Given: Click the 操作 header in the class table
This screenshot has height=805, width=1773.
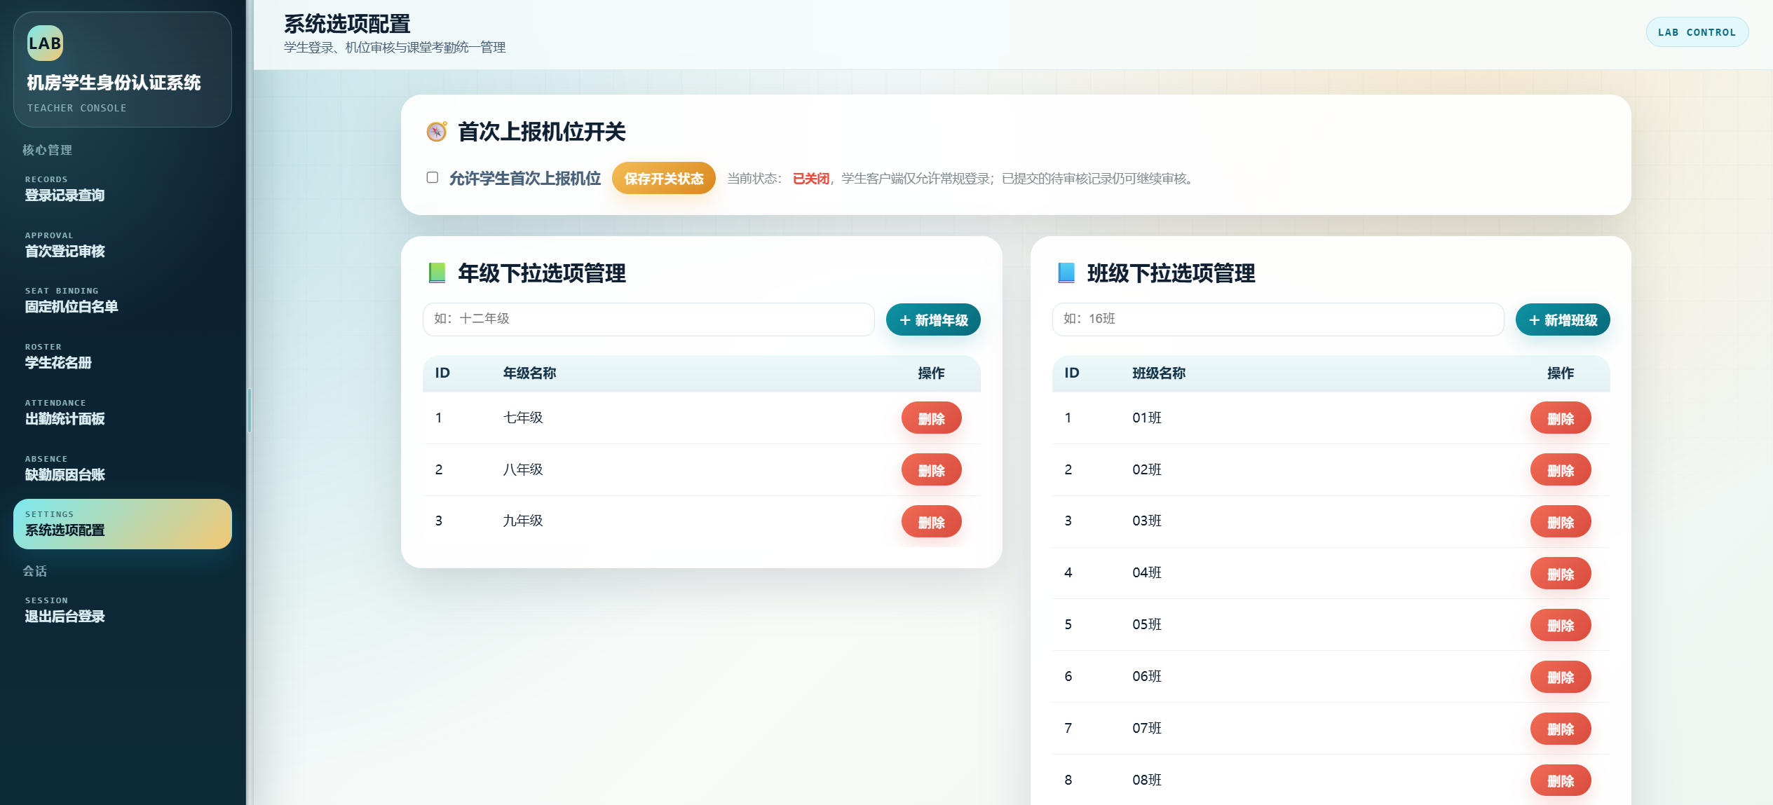Looking at the screenshot, I should pos(1561,373).
